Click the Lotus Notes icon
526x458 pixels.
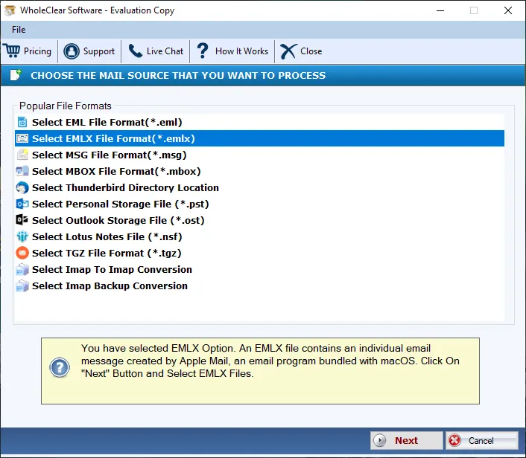pyautogui.click(x=22, y=236)
